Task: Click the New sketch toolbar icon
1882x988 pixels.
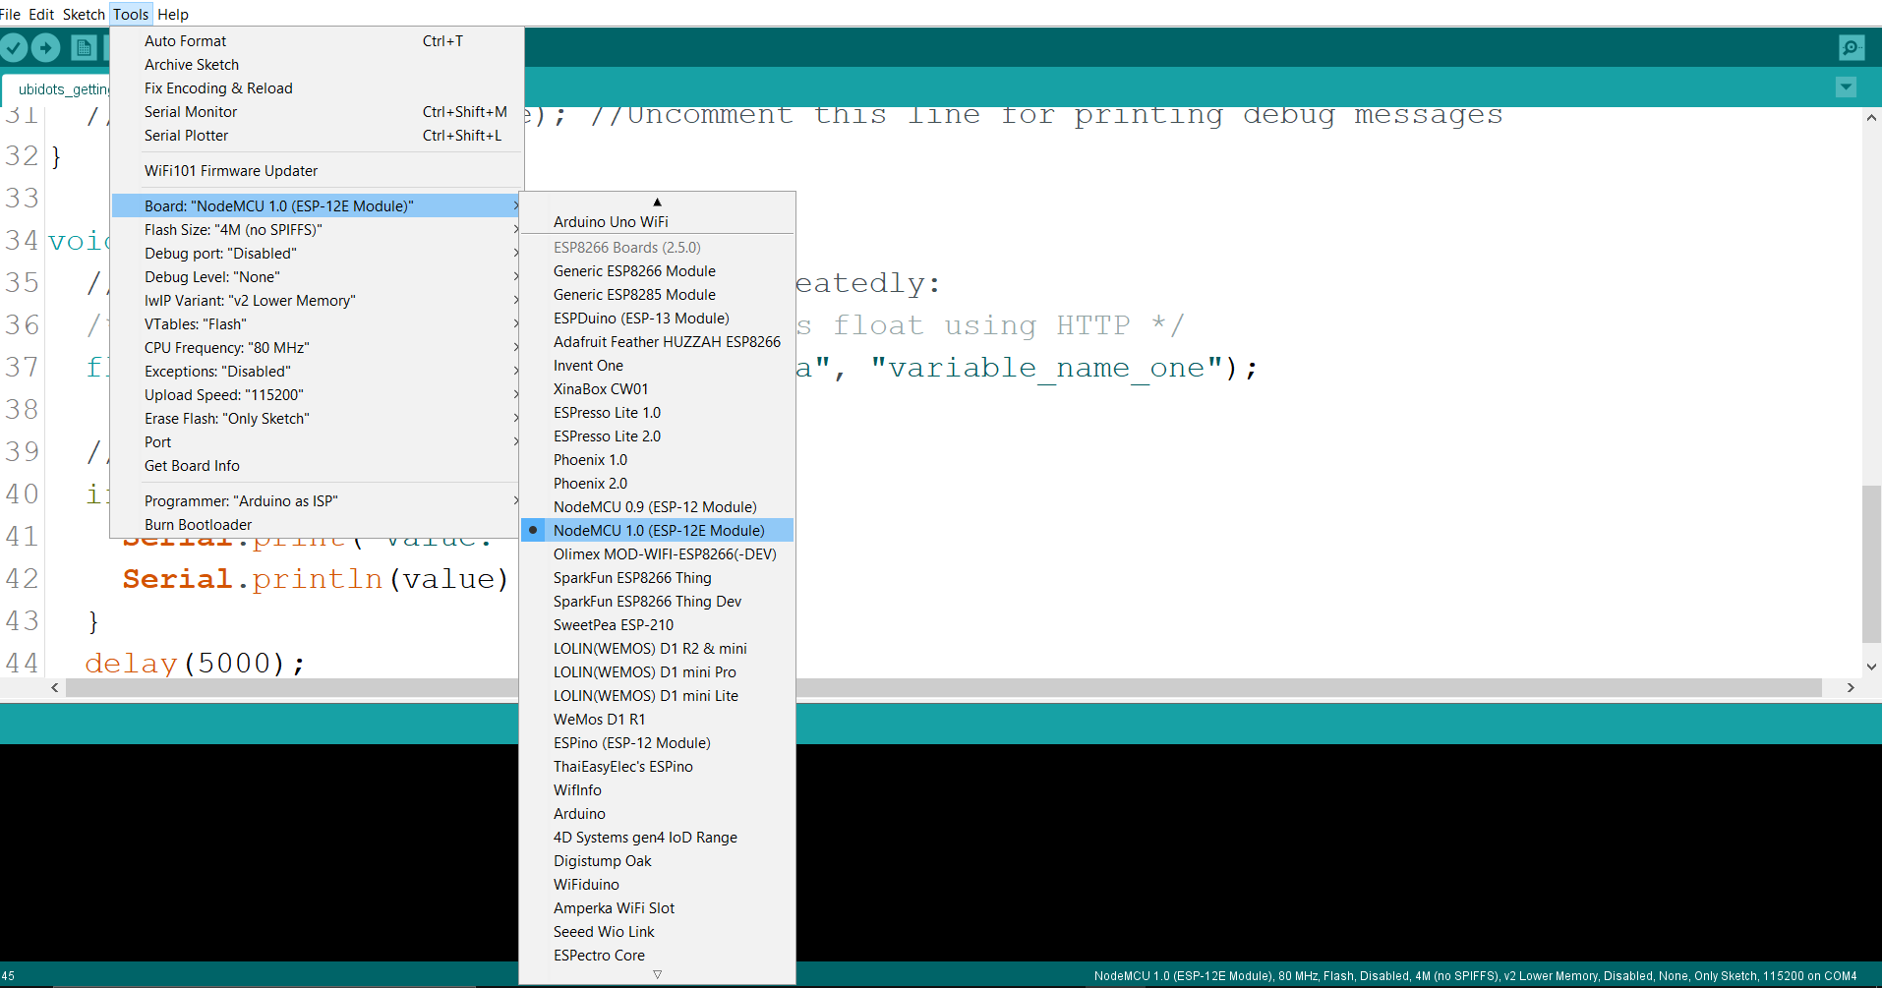Action: (85, 47)
